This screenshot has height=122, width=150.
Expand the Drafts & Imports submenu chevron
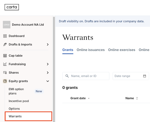[x=47, y=44]
